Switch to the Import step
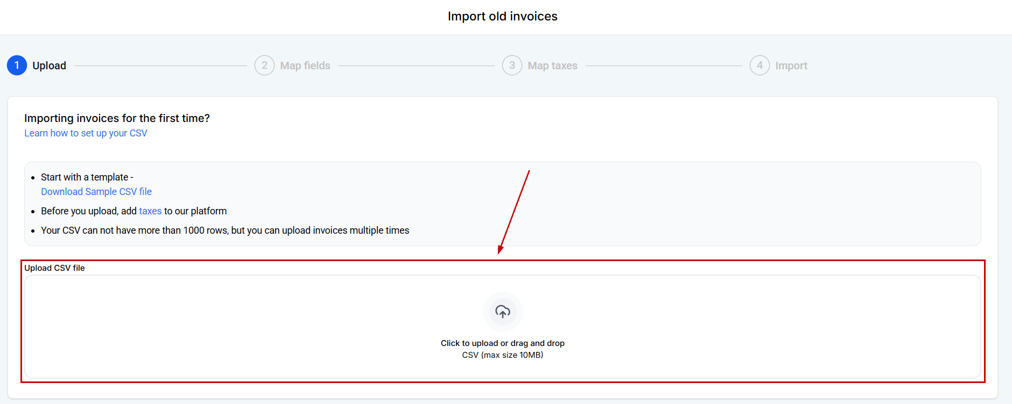 click(791, 66)
